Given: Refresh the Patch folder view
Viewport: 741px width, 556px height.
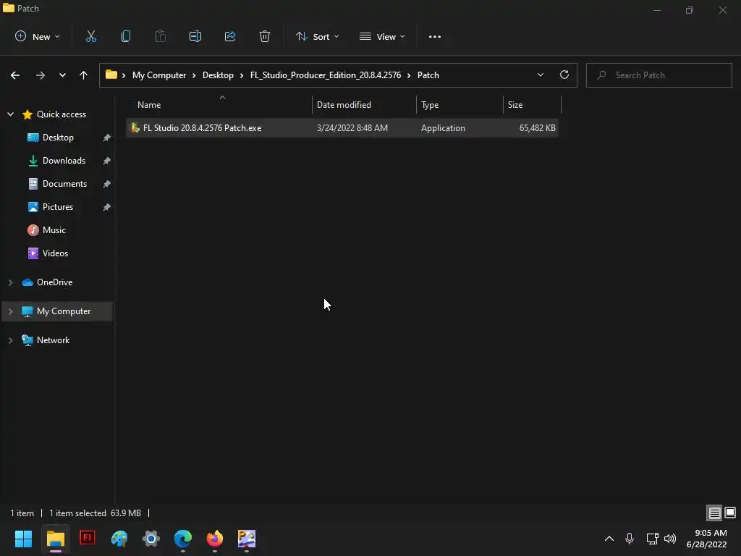Looking at the screenshot, I should 564,75.
